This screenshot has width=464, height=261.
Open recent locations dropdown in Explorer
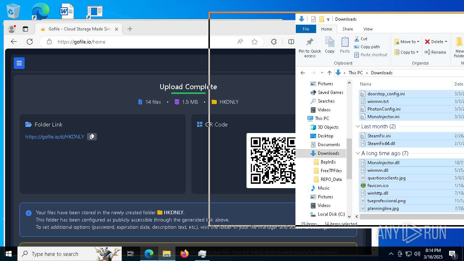322,73
